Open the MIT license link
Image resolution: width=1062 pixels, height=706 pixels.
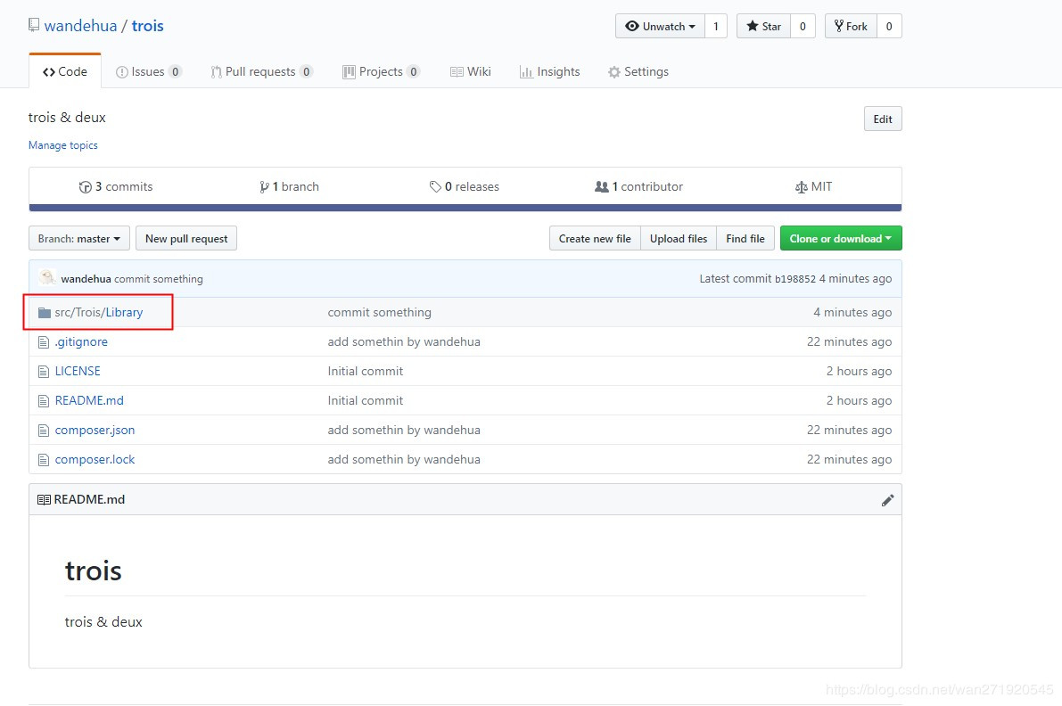point(813,187)
